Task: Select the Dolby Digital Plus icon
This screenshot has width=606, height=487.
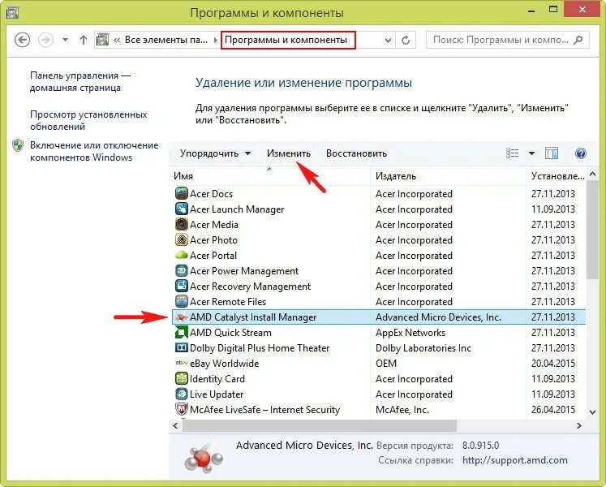Action: [181, 347]
